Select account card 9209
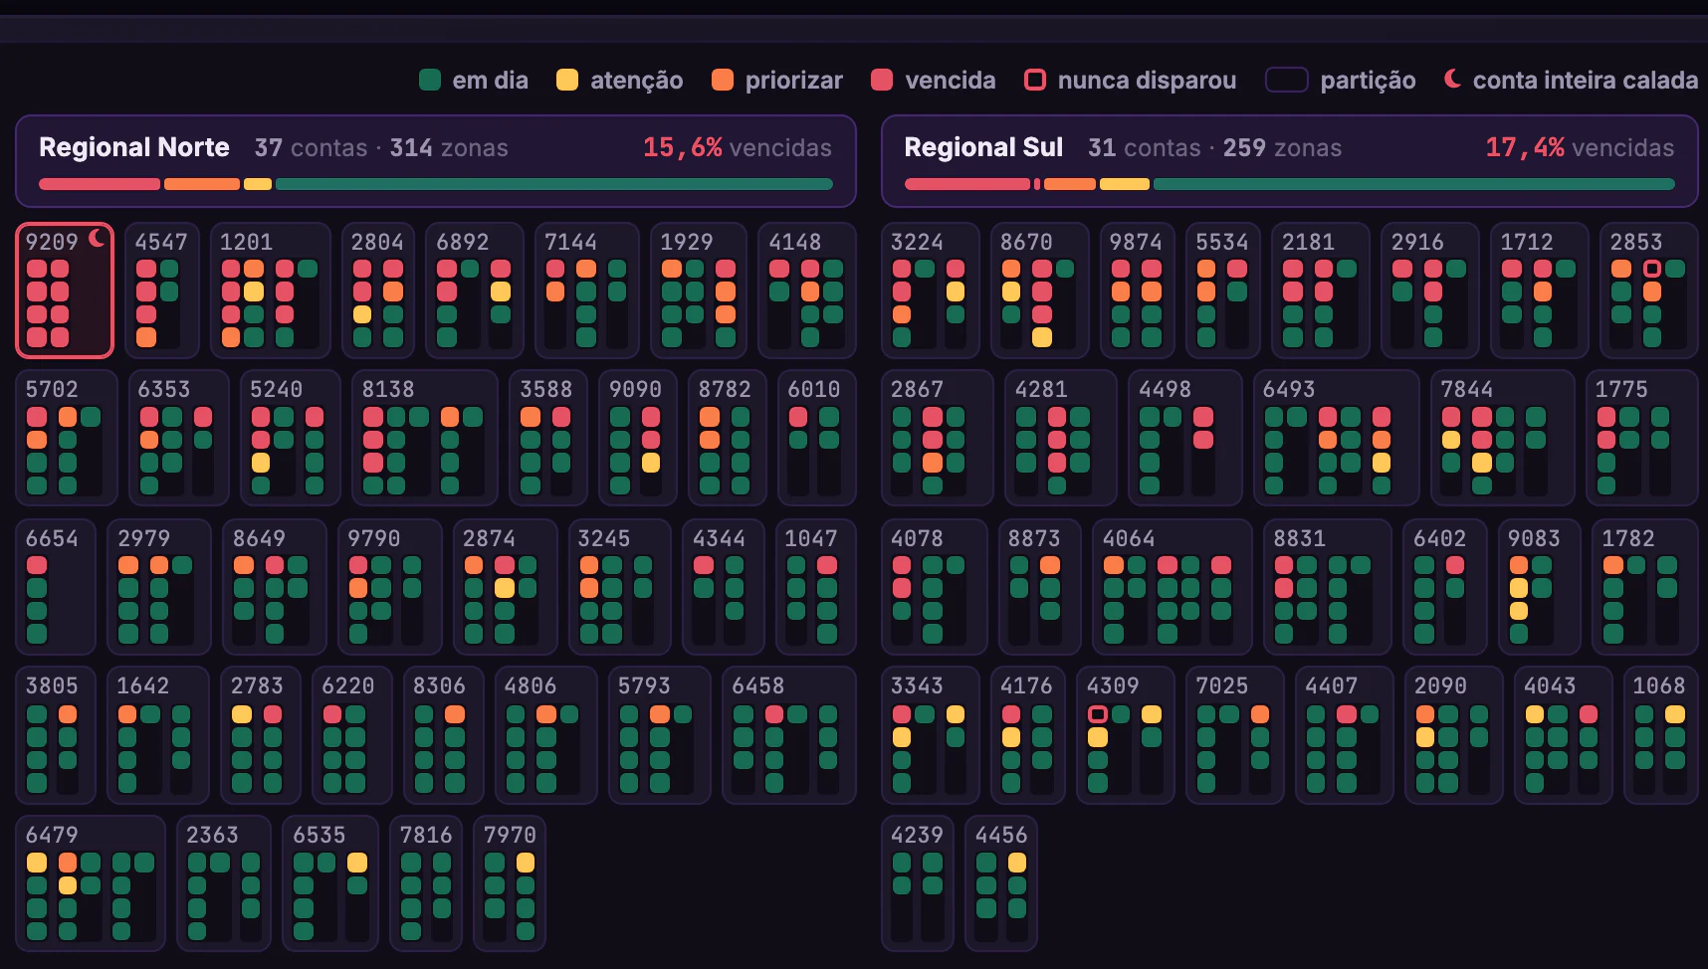This screenshot has height=969, width=1708. point(65,291)
